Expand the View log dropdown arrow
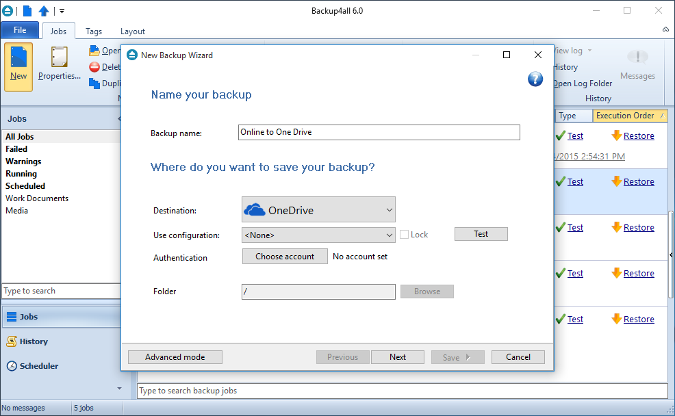675x416 pixels. [x=589, y=51]
